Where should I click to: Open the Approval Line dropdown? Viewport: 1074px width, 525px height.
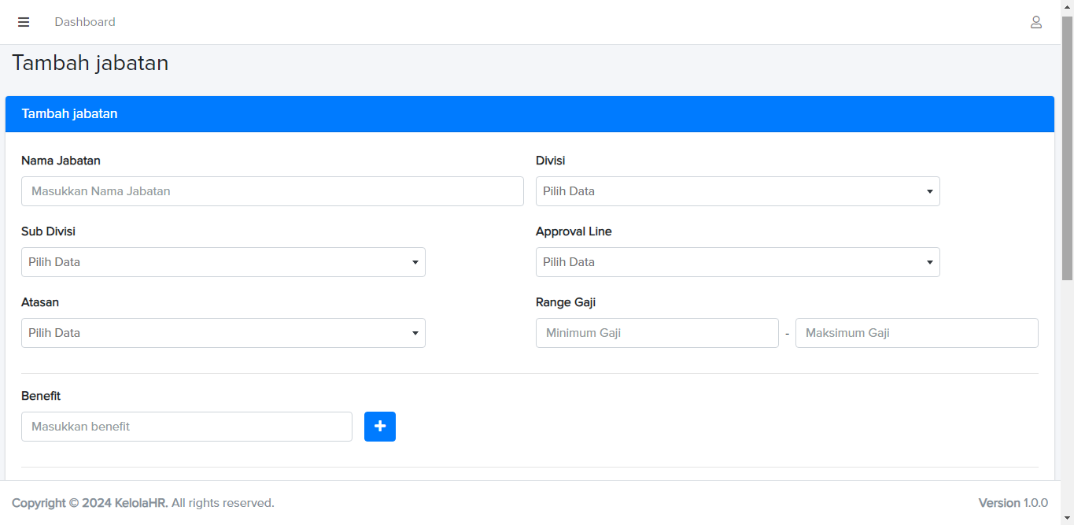click(x=737, y=262)
